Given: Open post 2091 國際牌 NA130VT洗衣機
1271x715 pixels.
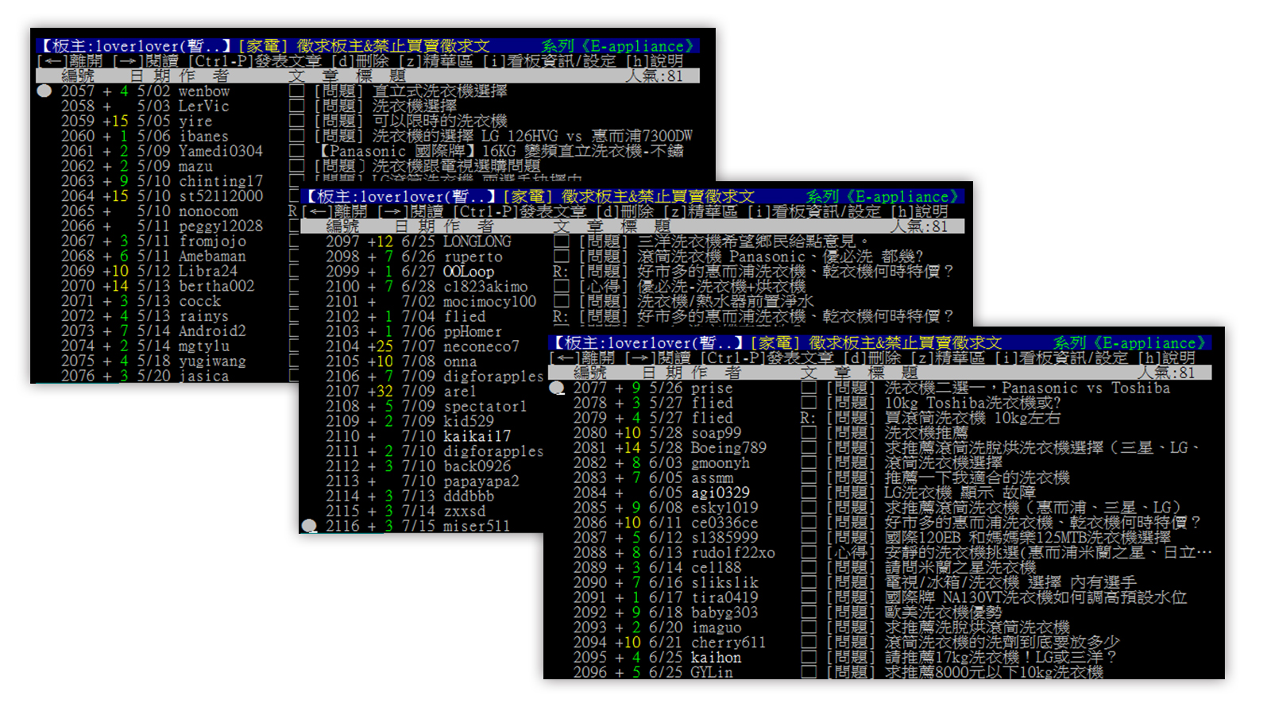Looking at the screenshot, I should (1036, 597).
